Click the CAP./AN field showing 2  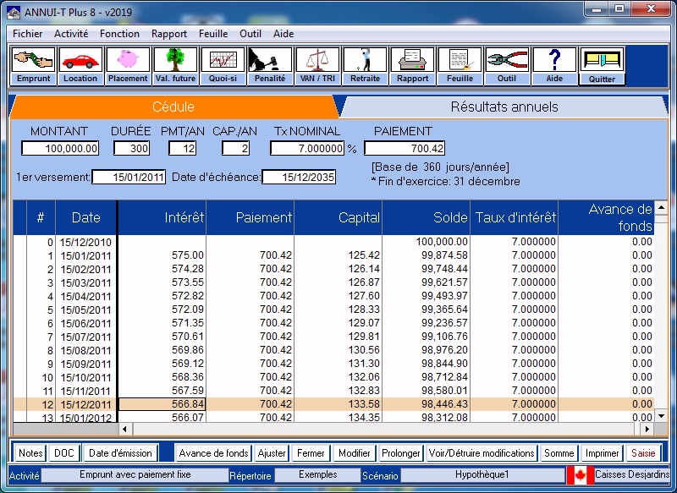tap(236, 148)
